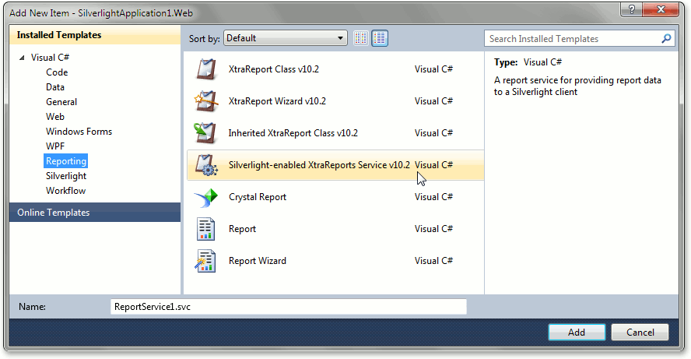This screenshot has width=691, height=359.
Task: Select the 'XtraReport Wizard v10.2' label
Action: [277, 101]
